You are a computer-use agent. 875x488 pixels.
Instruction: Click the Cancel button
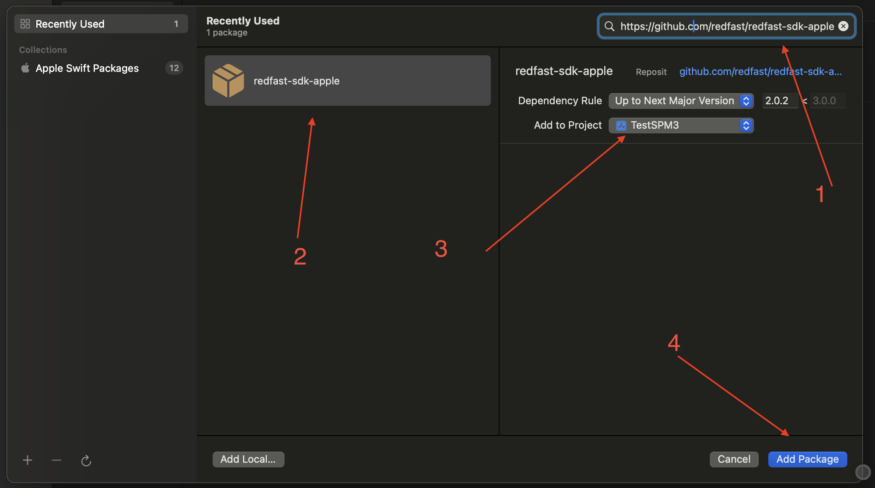click(734, 459)
